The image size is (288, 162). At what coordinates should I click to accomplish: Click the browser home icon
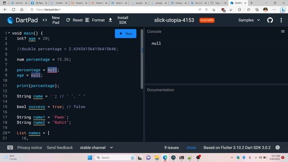pyautogui.click(x=22, y=9)
